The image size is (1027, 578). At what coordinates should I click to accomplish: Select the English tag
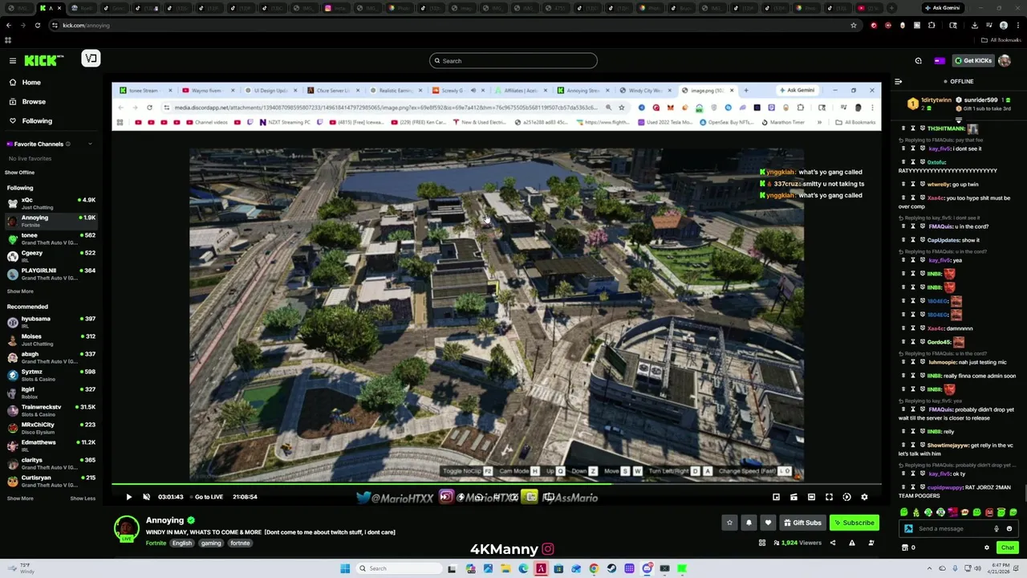tap(182, 543)
